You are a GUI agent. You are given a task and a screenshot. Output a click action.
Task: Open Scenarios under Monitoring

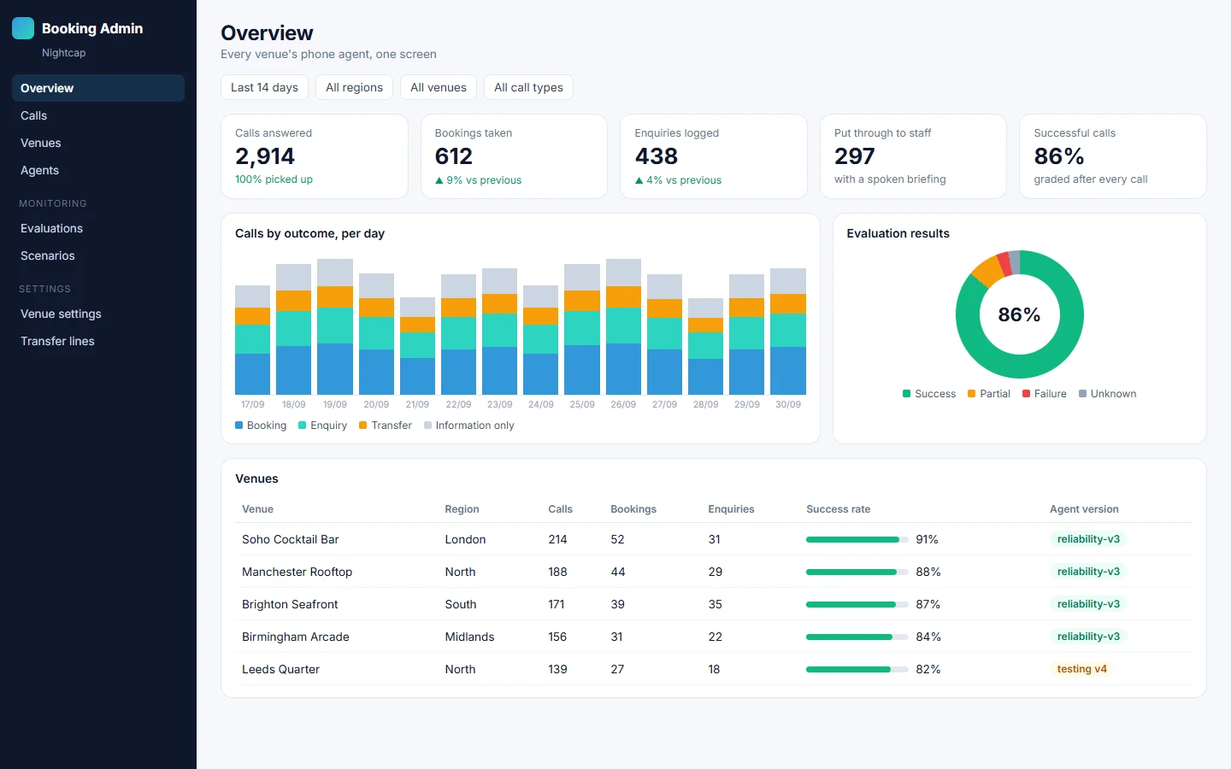pyautogui.click(x=98, y=255)
